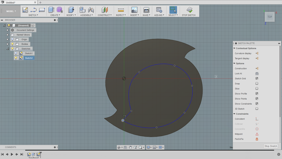282x159 pixels.
Task: Jump to timeline beginning
Action: click(x=2, y=154)
